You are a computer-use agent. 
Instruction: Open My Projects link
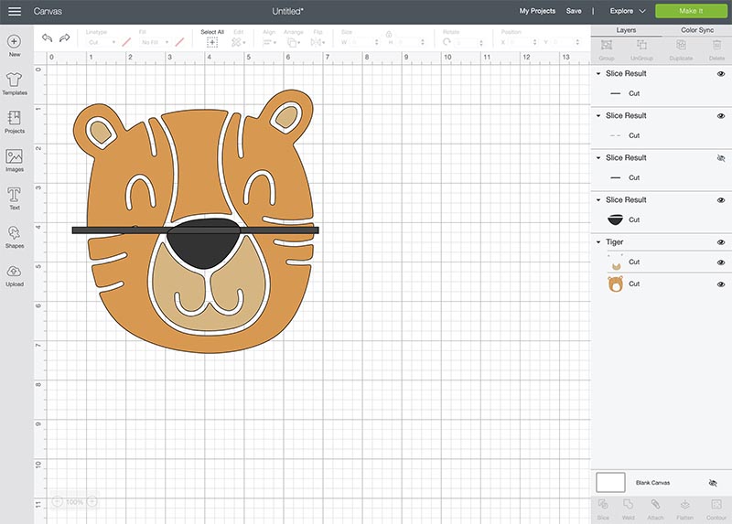[537, 11]
